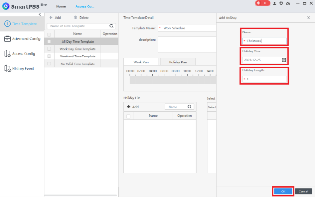
Task: Switch to the Holiday Plan tab
Action: coord(178,62)
